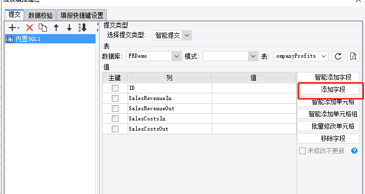This screenshot has height=194, width=365.
Task: Toggle the 未修改不更新 checkbox
Action: point(302,151)
